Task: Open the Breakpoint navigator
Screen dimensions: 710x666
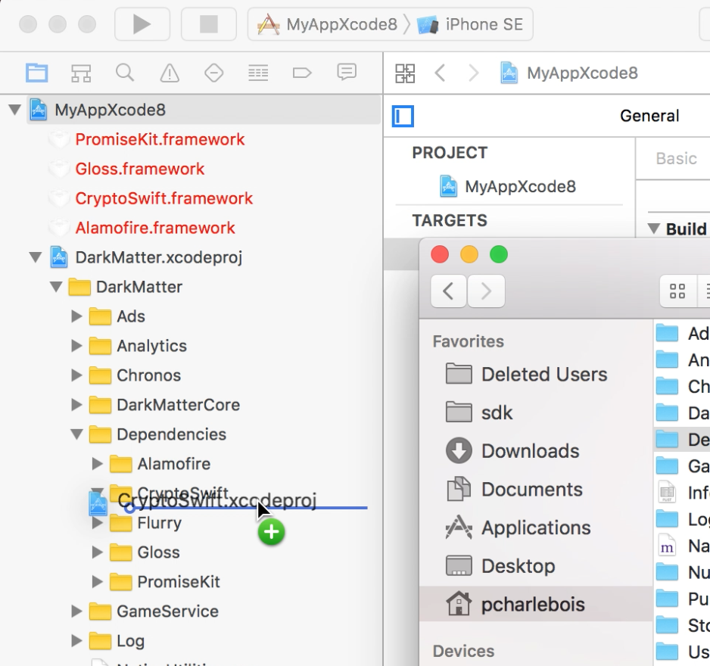Action: (x=213, y=72)
